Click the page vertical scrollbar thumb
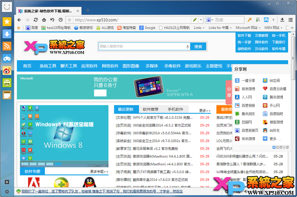 pyautogui.click(x=293, y=58)
